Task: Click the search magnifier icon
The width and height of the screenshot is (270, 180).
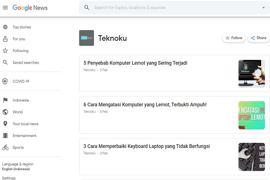Action: [87, 8]
